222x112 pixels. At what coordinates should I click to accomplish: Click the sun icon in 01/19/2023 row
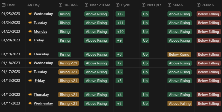point(30,54)
